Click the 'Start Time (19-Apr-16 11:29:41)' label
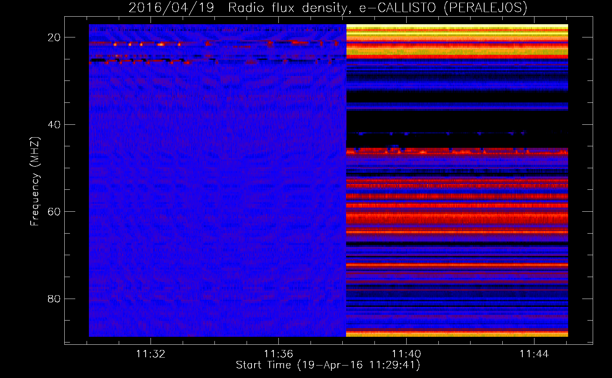The width and height of the screenshot is (612, 378). point(328,365)
